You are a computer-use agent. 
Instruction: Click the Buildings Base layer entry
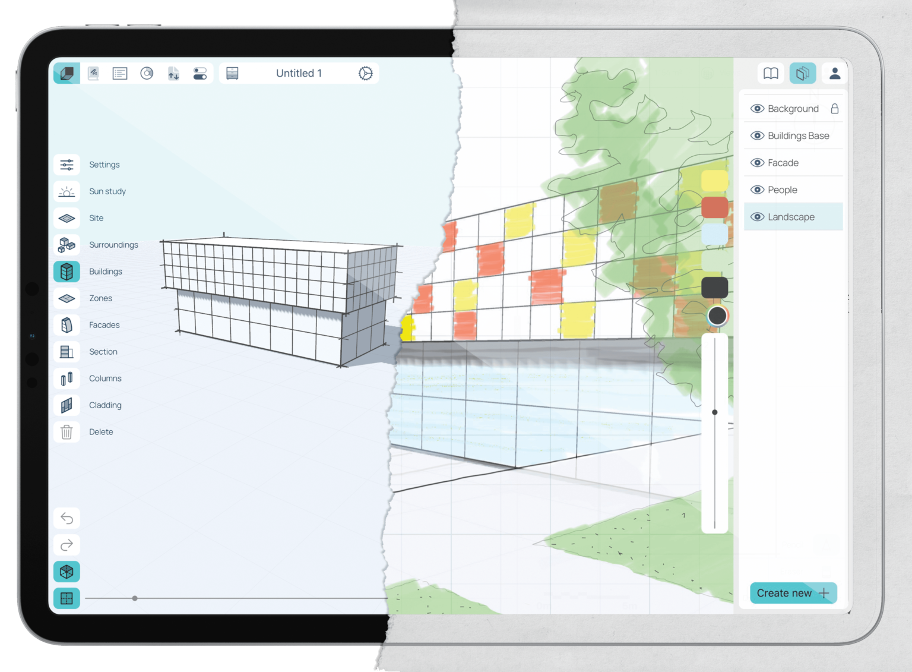click(x=798, y=135)
